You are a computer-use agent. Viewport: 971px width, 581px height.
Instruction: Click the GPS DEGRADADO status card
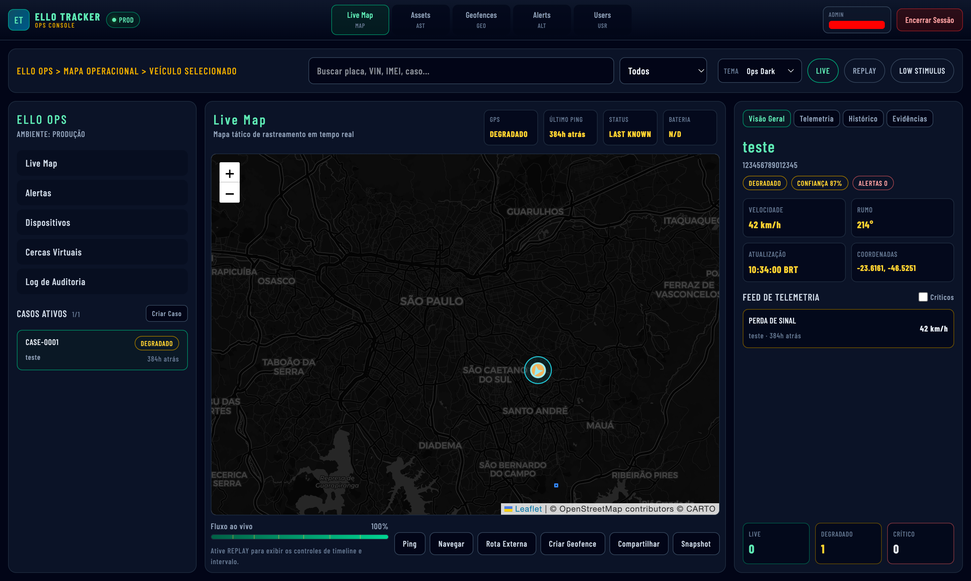tap(510, 128)
